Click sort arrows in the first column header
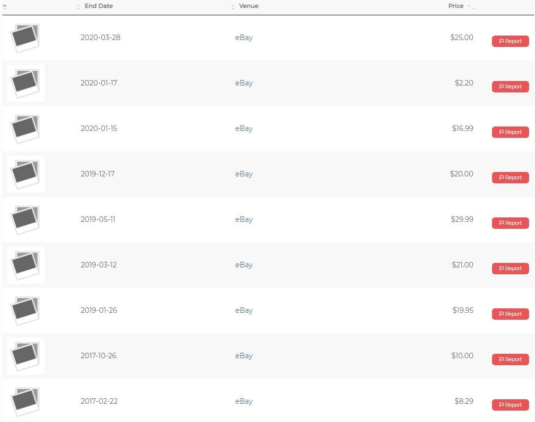 pos(5,6)
